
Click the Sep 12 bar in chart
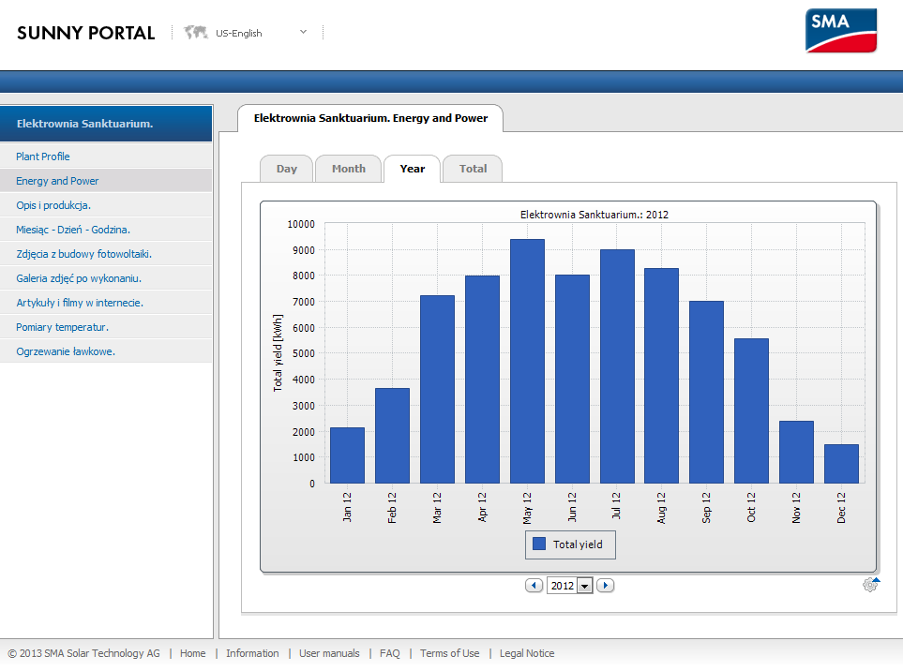click(x=706, y=392)
